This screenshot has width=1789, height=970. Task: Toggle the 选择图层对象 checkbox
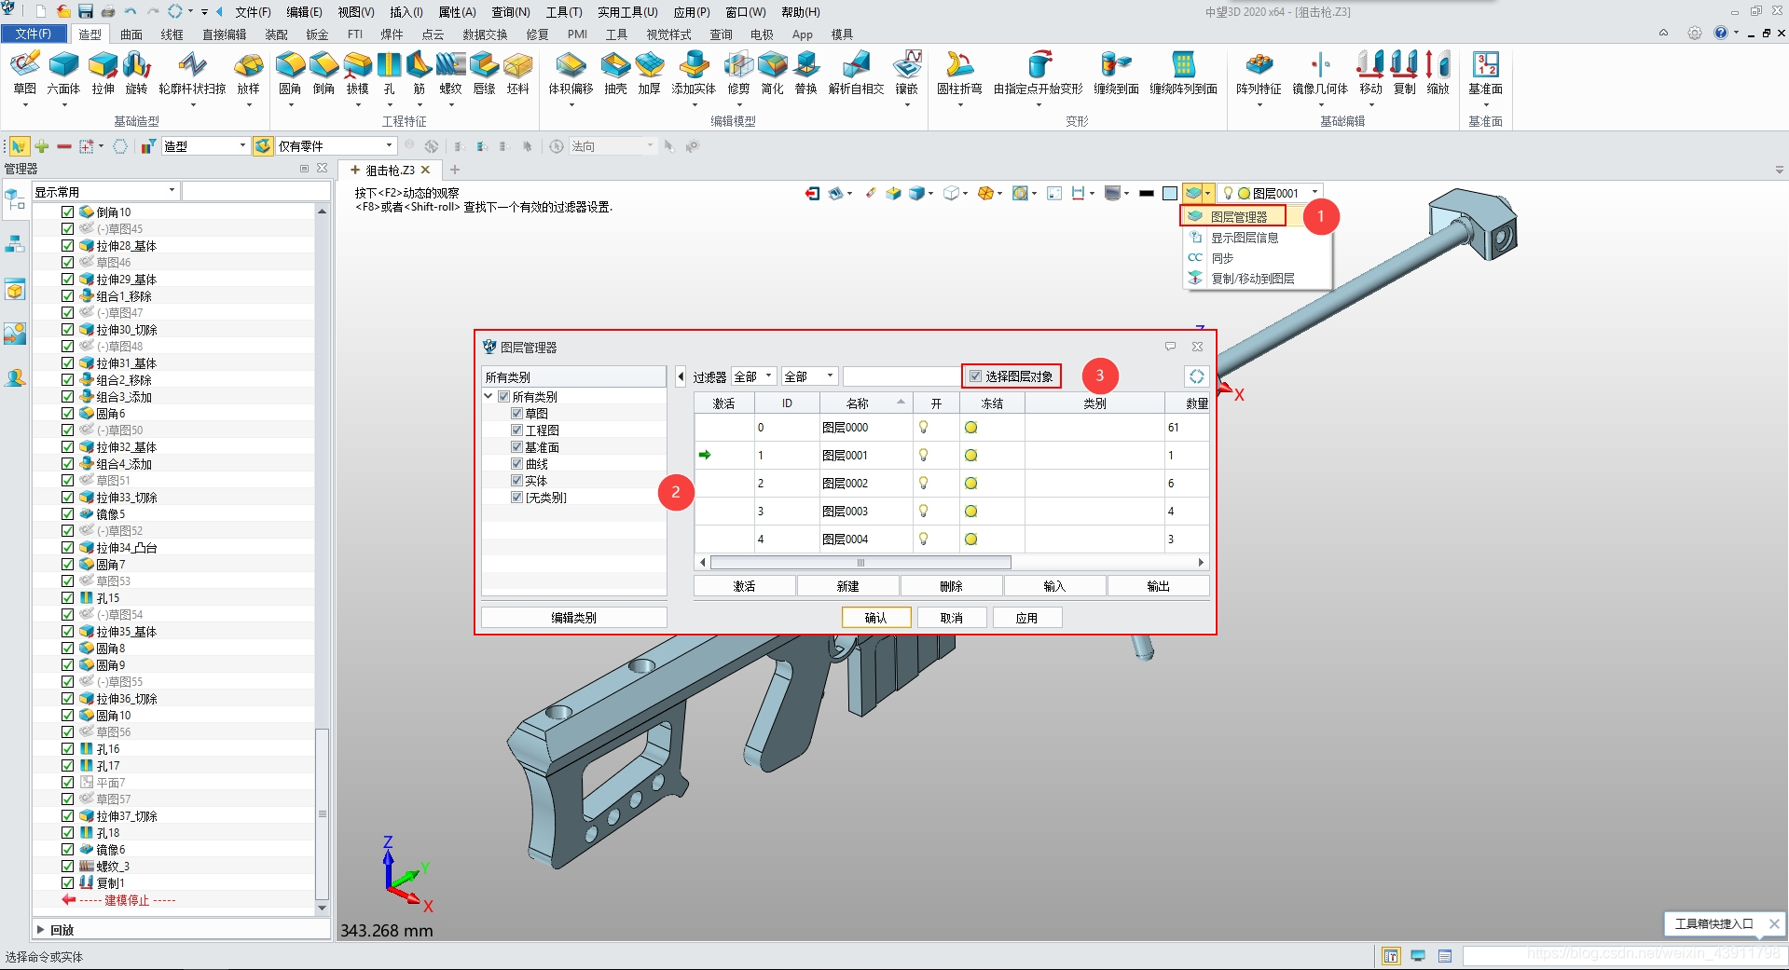coord(975,376)
